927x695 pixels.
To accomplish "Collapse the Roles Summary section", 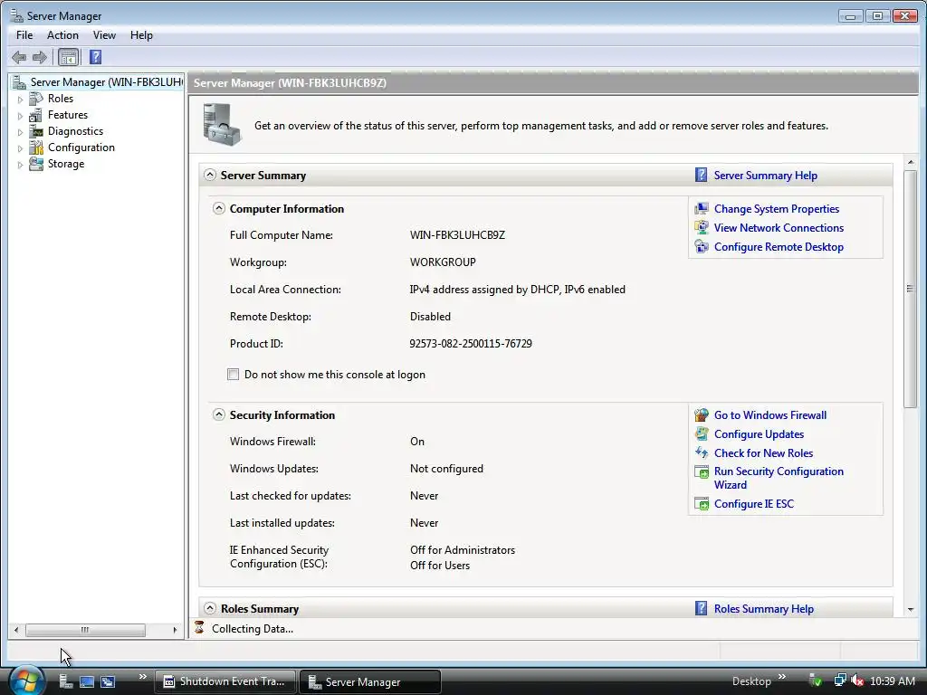I will (x=210, y=608).
